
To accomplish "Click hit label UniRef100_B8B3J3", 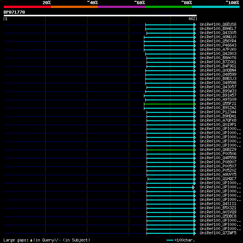I will click(x=218, y=79).
